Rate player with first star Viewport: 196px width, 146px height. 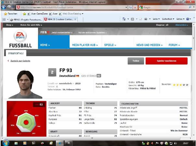(174, 85)
